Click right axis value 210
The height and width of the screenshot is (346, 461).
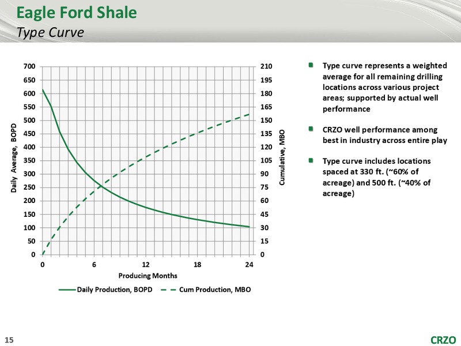point(266,66)
